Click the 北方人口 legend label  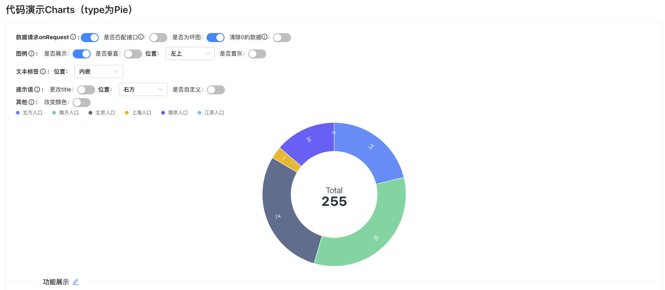click(33, 113)
